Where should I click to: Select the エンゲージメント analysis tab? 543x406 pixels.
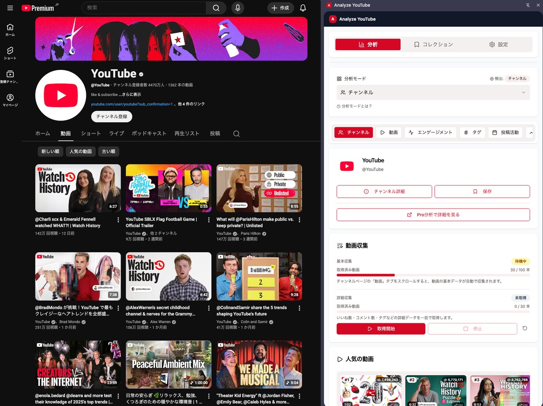pos(430,133)
